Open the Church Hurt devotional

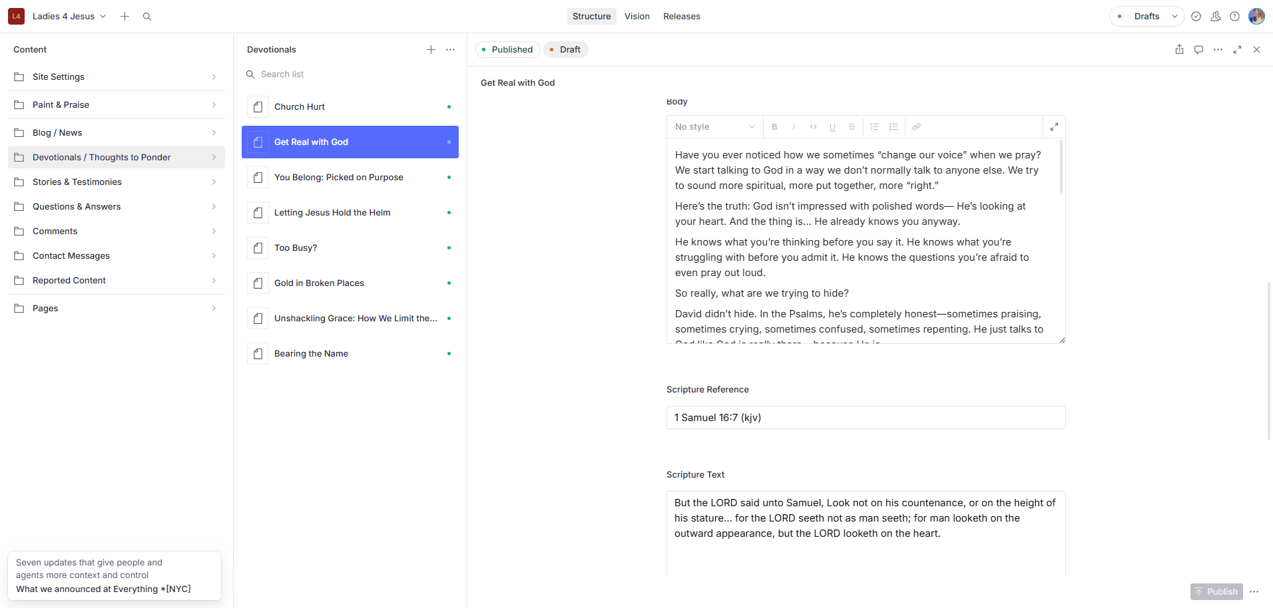click(x=350, y=107)
